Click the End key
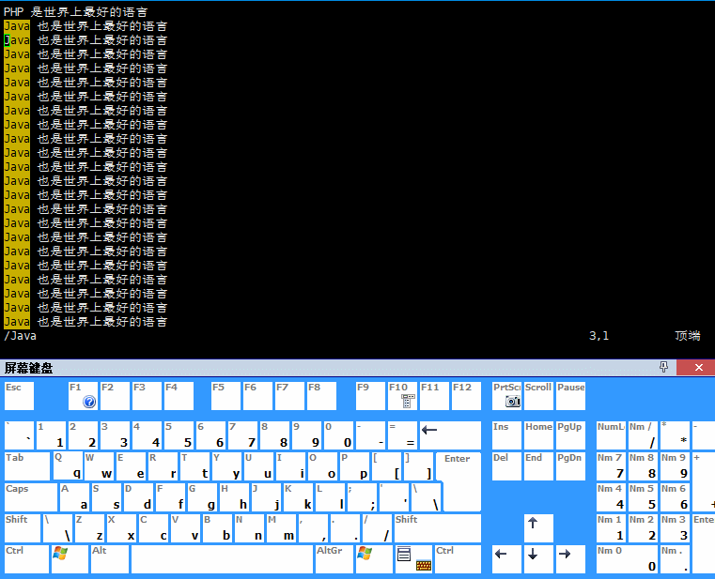Screen dimensions: 715x579 [538, 466]
